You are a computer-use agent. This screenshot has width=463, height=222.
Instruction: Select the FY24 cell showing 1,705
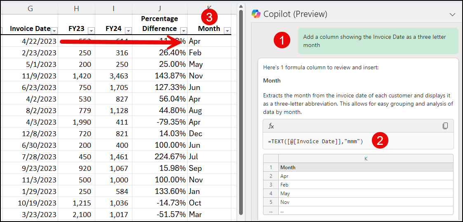tap(114, 87)
